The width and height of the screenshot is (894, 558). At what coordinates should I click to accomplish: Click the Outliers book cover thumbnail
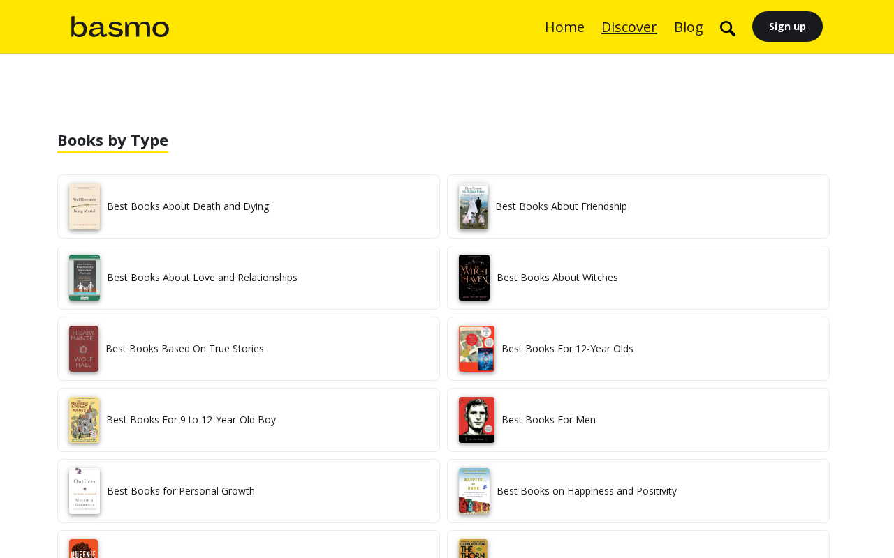(x=85, y=491)
